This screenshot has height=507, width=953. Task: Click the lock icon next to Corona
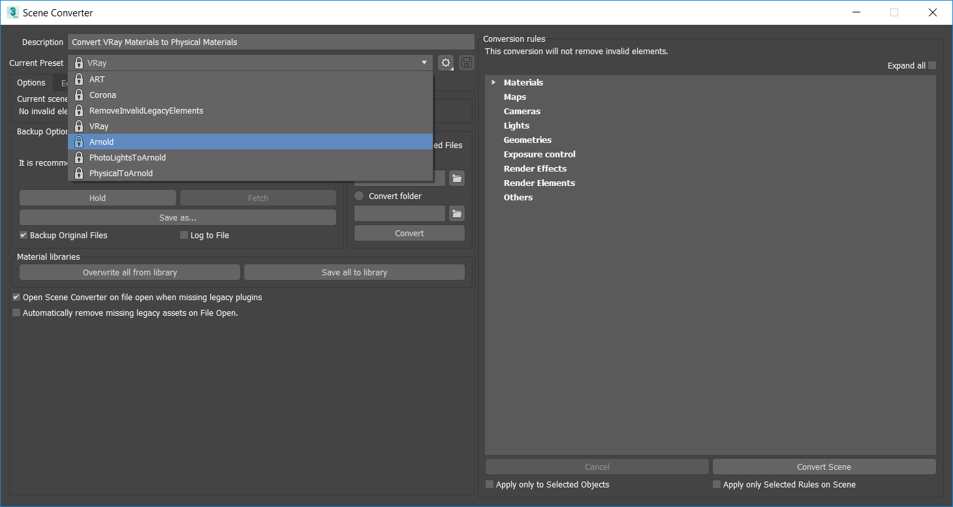(x=78, y=95)
